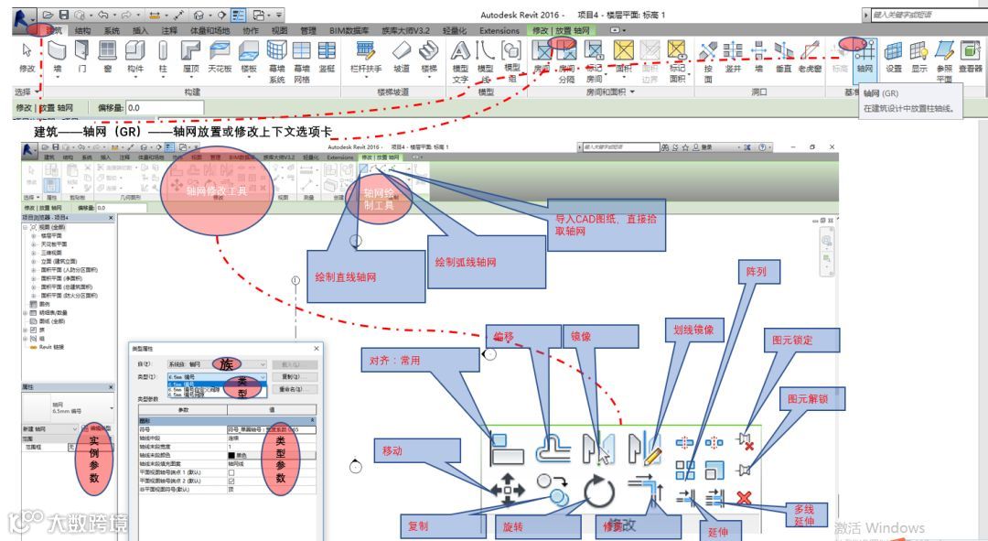Click the 老虎窗 dormer opening icon
Image resolution: width=988 pixels, height=541 pixels.
(810, 50)
